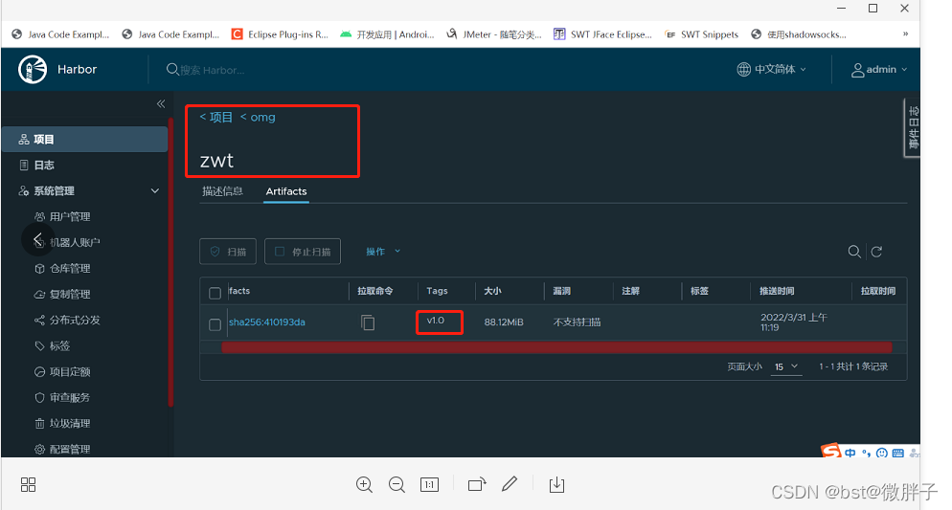Image resolution: width=952 pixels, height=510 pixels.
Task: Switch to the 描述信息 tab
Action: 222,191
